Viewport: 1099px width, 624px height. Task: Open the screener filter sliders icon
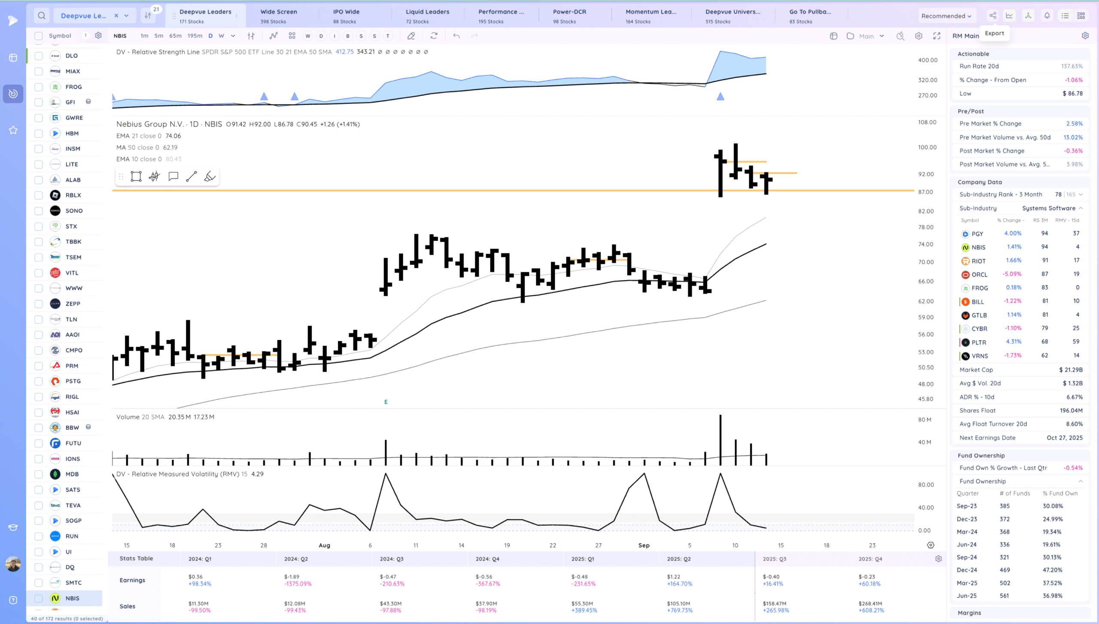click(148, 16)
